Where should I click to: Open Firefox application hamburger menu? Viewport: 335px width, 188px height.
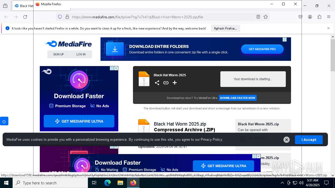[329, 17]
